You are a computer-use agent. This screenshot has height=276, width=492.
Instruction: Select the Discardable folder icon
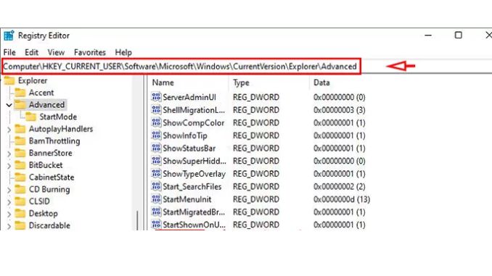(20, 225)
